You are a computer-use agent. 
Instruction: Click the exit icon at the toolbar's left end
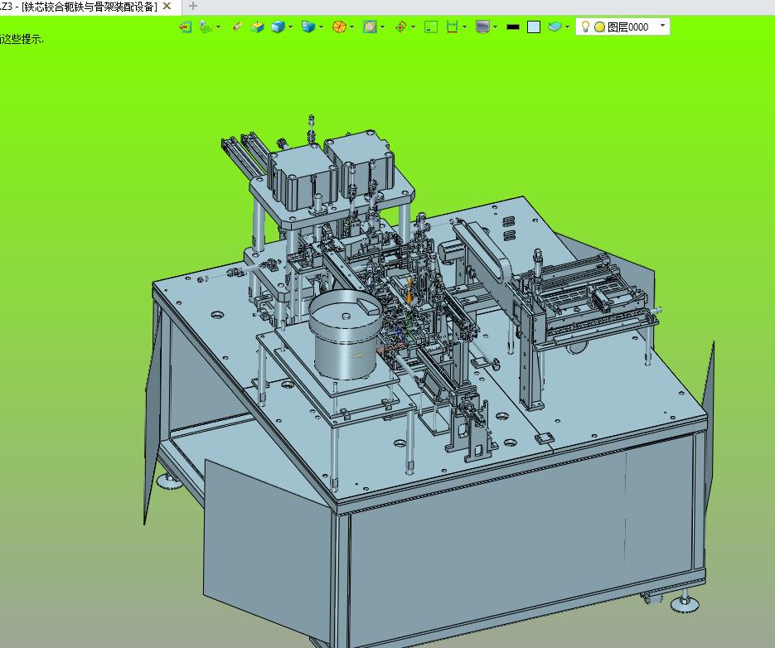[186, 27]
